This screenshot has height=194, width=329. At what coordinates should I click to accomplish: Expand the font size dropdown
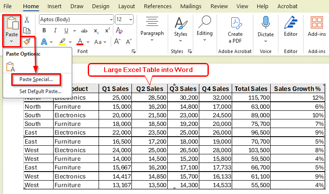click(130, 19)
